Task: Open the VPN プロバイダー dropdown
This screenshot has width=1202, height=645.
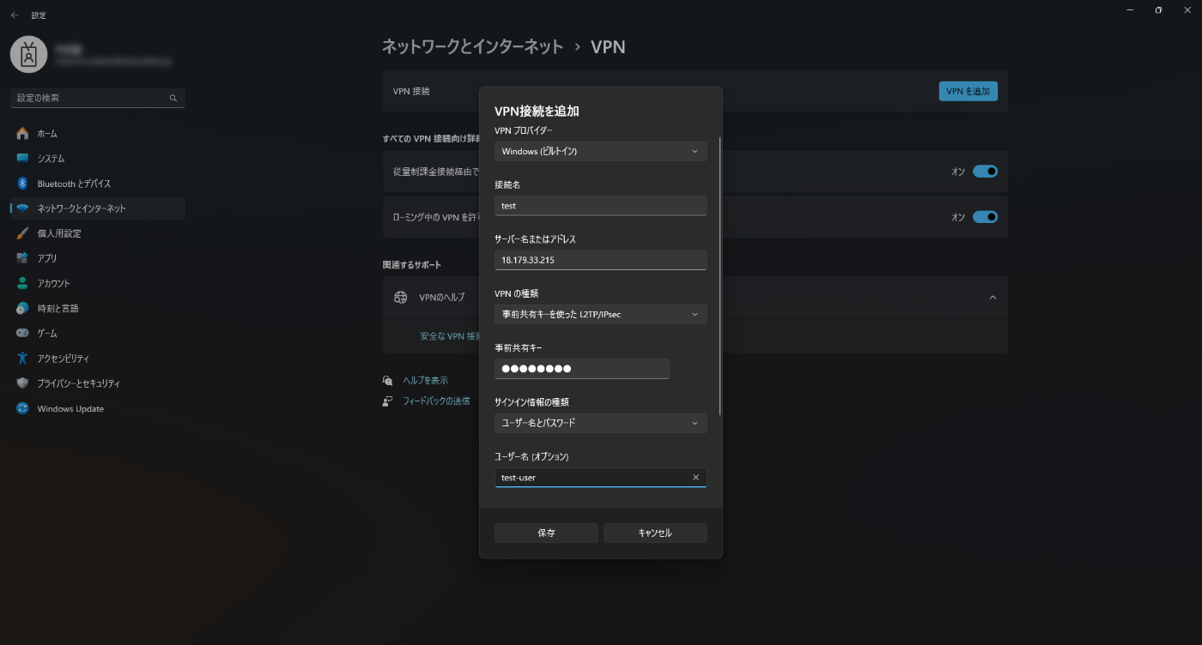Action: (x=601, y=151)
